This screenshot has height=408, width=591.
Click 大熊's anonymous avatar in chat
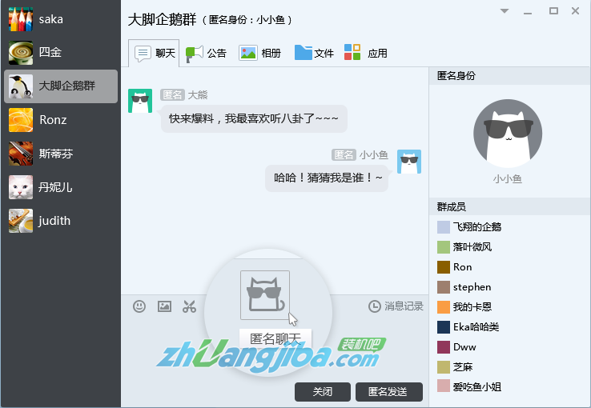click(x=140, y=102)
